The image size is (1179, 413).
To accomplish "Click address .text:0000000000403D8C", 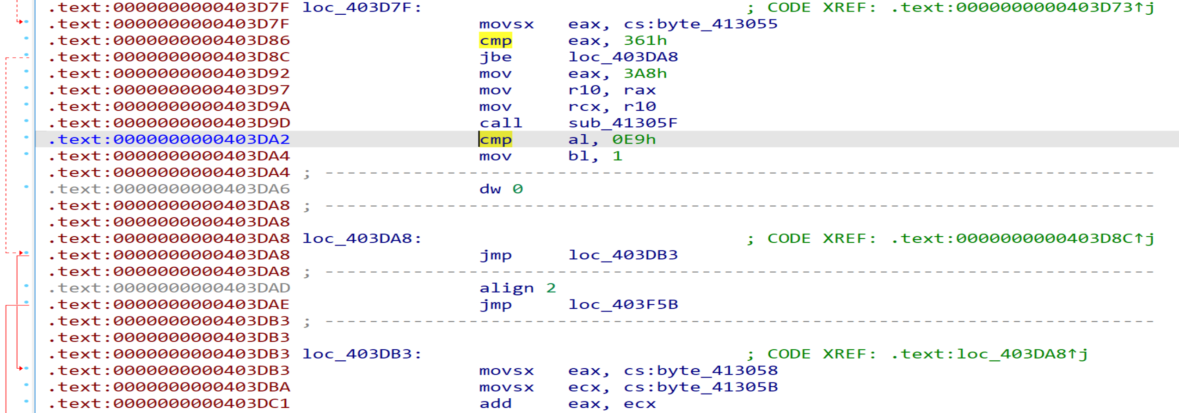I will pos(169,57).
